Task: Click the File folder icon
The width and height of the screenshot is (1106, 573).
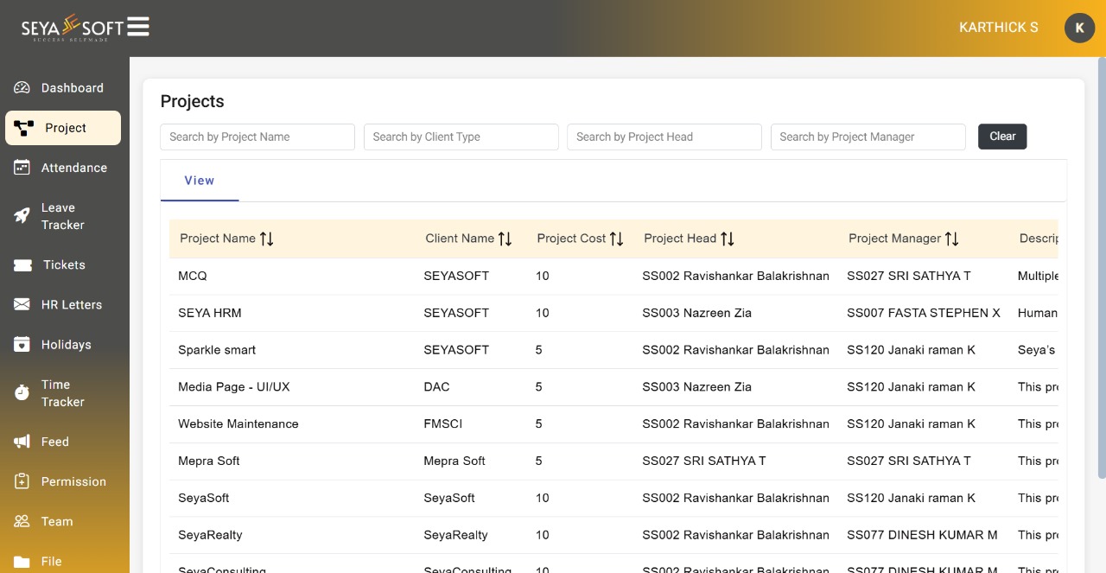Action: (x=22, y=562)
